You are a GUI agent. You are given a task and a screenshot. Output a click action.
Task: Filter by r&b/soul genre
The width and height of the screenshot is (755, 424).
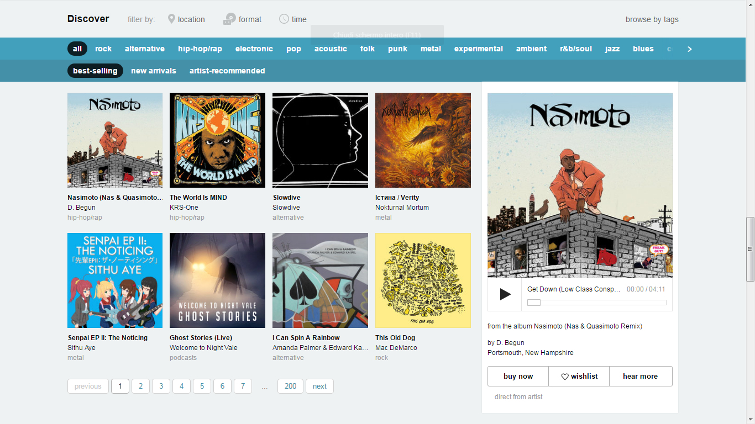click(576, 49)
